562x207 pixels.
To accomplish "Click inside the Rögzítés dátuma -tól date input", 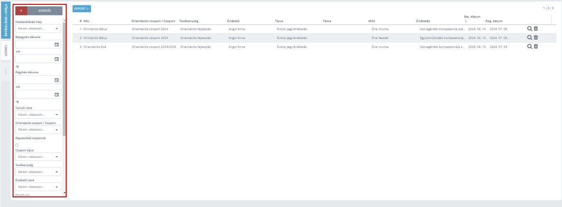I will 34,80.
